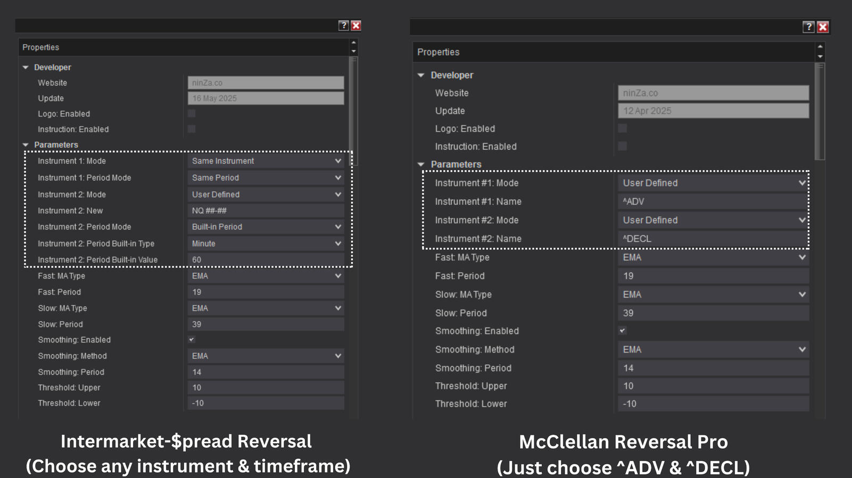Toggle Smoothing: Enabled checkbox in the McClellan panel
The image size is (852, 478).
[x=622, y=331]
